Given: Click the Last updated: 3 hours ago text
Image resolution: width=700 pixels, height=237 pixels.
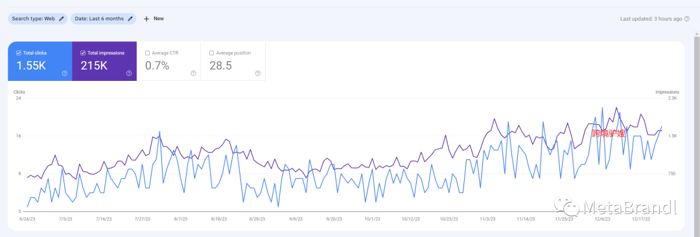Looking at the screenshot, I should (x=651, y=19).
